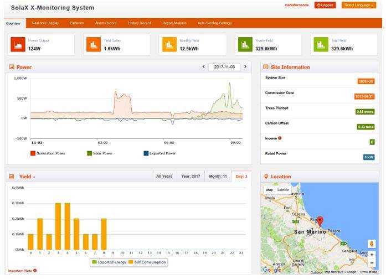Click the Yield panel header icon
Screen dimensions: 386x279
tap(11, 177)
